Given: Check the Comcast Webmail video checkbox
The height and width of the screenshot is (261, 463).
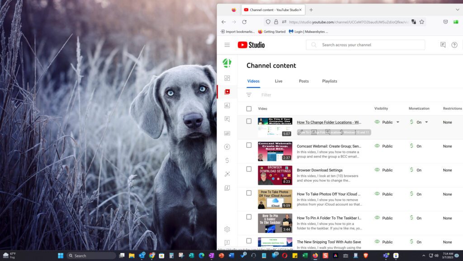Looking at the screenshot, I should [x=249, y=145].
